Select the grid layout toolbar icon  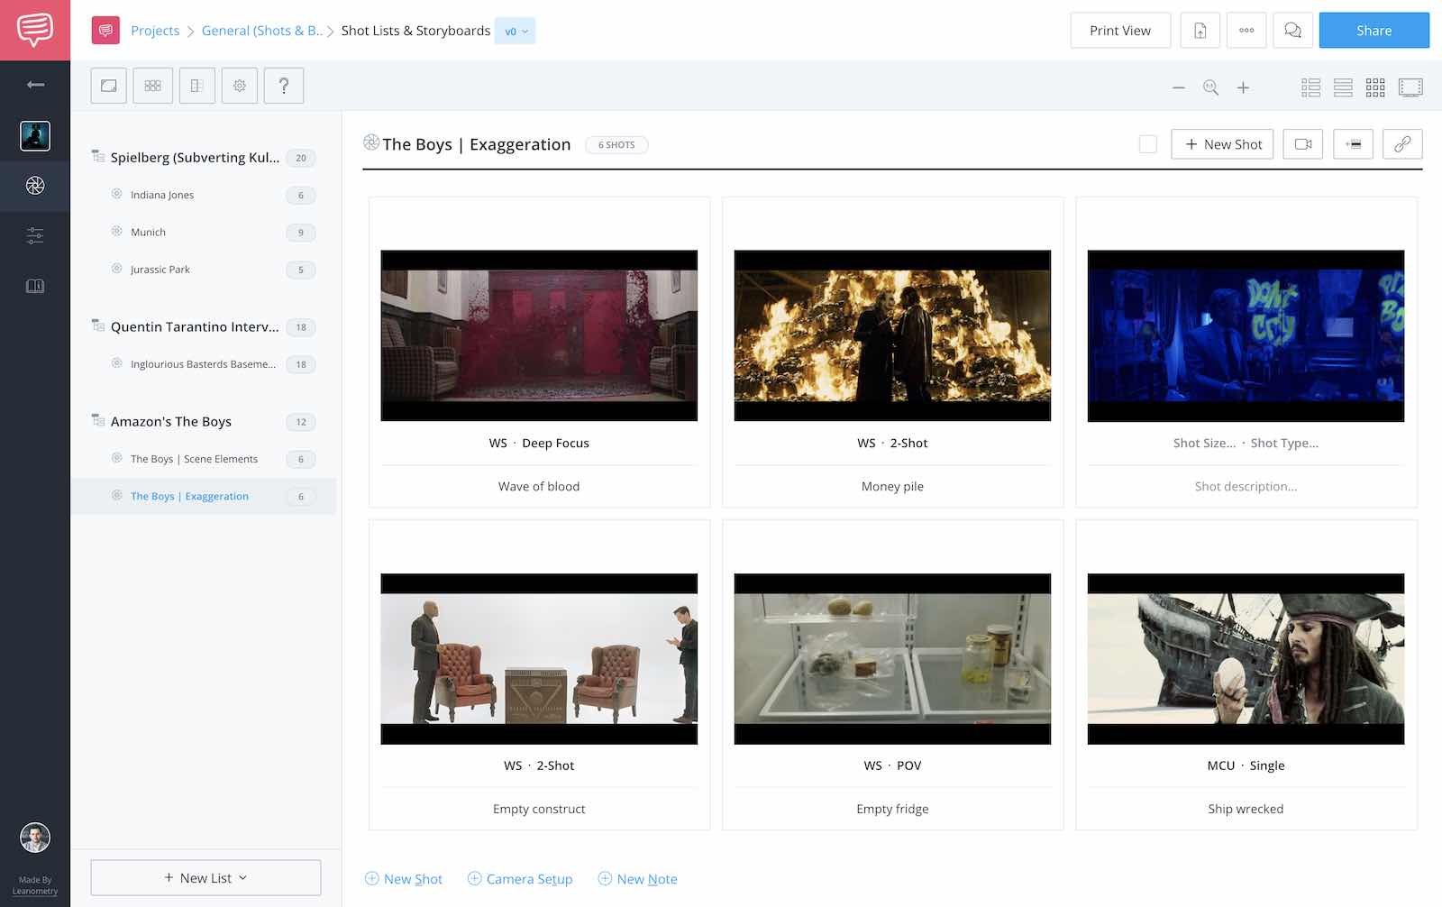tap(153, 86)
